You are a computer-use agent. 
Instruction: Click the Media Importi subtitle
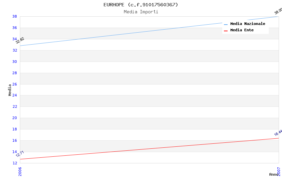click(x=141, y=12)
